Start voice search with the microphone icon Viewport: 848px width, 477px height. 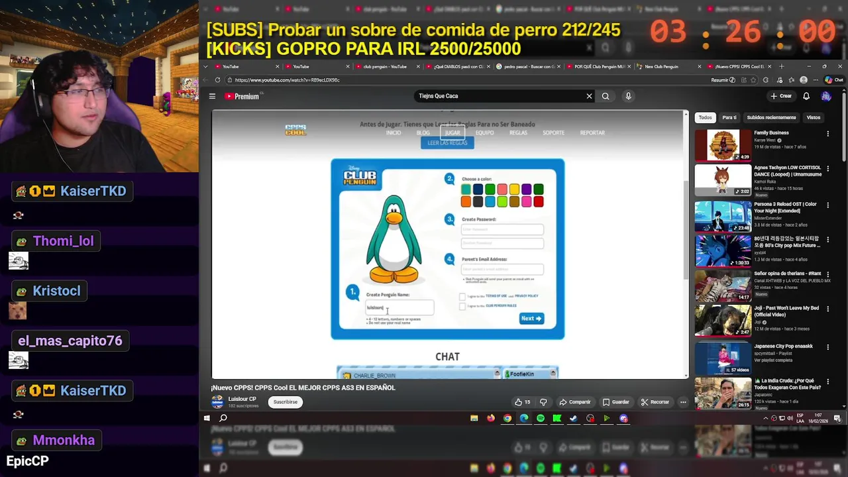point(628,96)
